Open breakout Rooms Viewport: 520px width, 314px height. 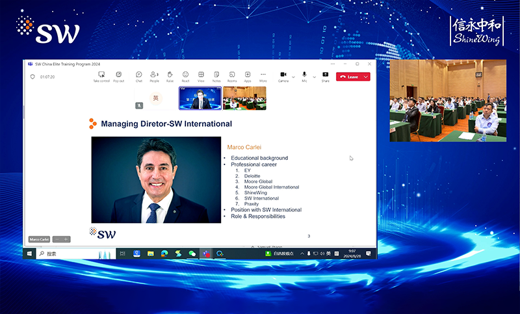(232, 77)
